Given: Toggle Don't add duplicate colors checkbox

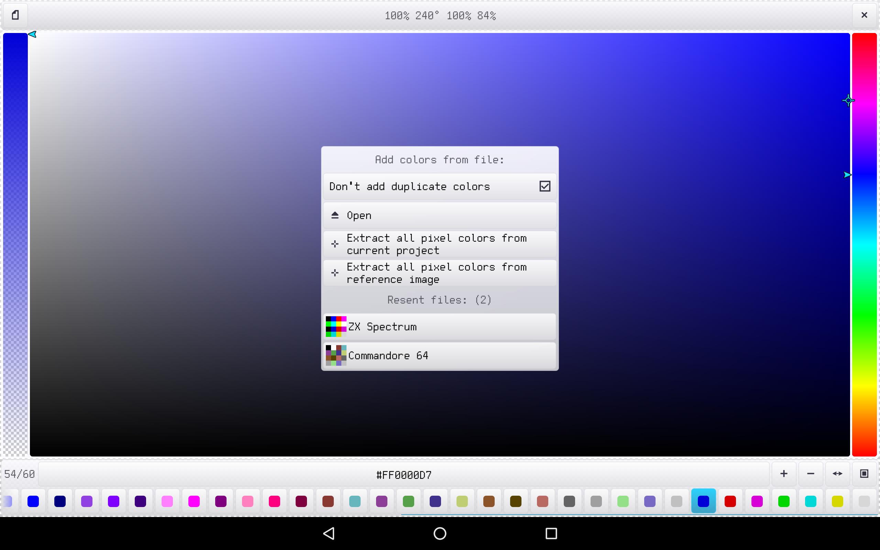Looking at the screenshot, I should [545, 186].
